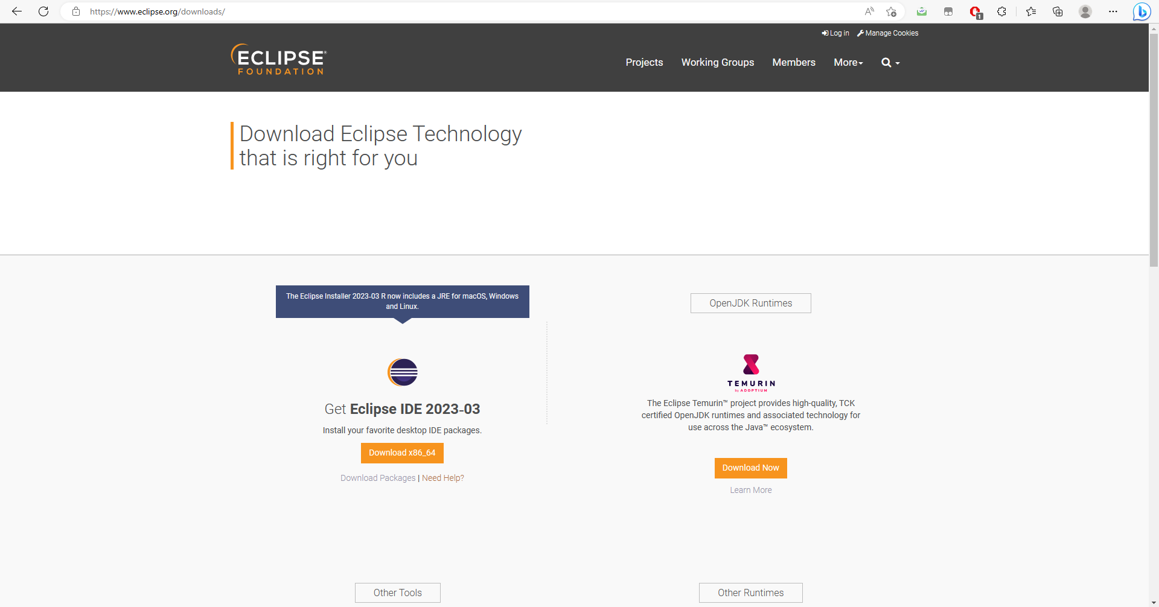
Task: Add this page to favorites
Action: pyautogui.click(x=892, y=11)
